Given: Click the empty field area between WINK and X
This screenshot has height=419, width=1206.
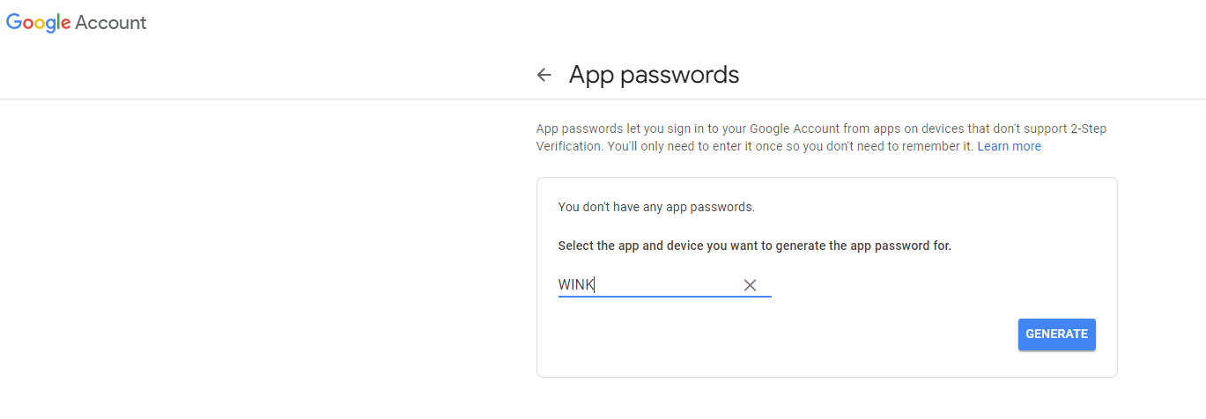Looking at the screenshot, I should 667,285.
